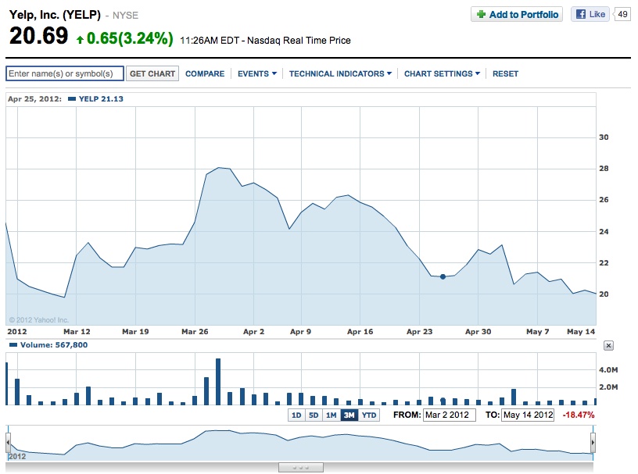638x474 pixels.
Task: Select the 5D time range tab
Action: (314, 415)
